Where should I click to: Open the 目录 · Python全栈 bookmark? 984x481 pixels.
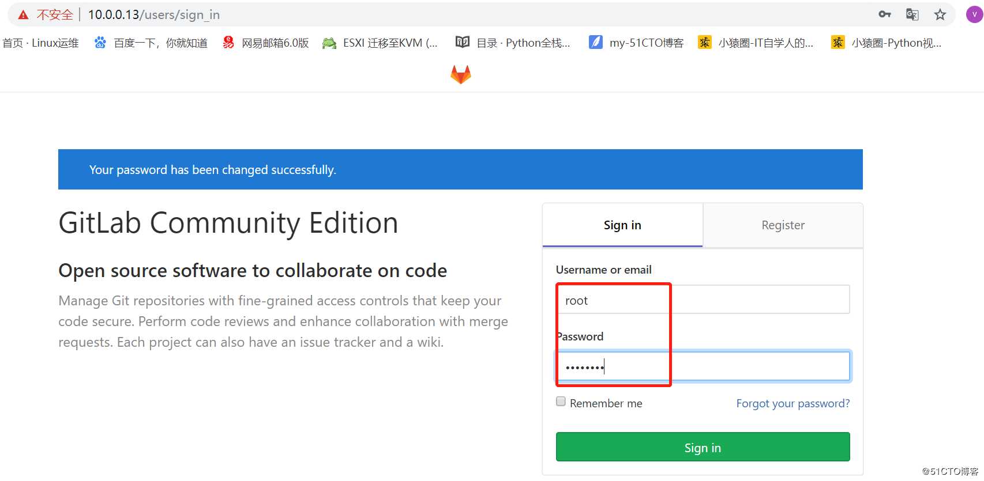[513, 43]
